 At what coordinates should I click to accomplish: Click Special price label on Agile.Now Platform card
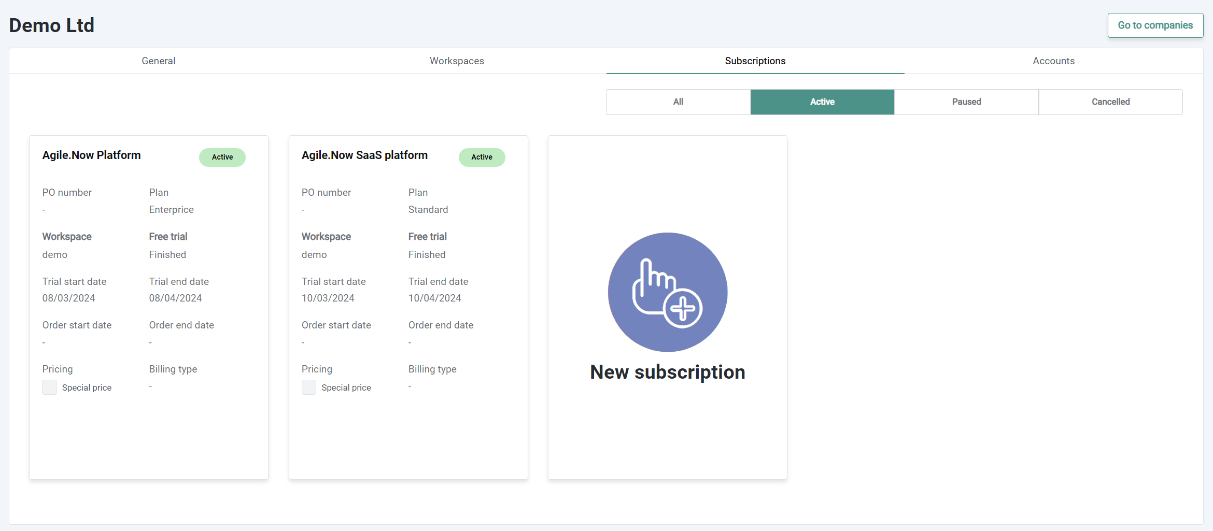[87, 388]
